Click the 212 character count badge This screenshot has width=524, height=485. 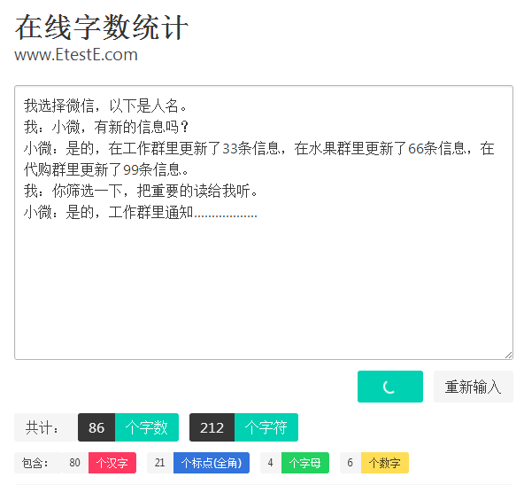point(212,427)
